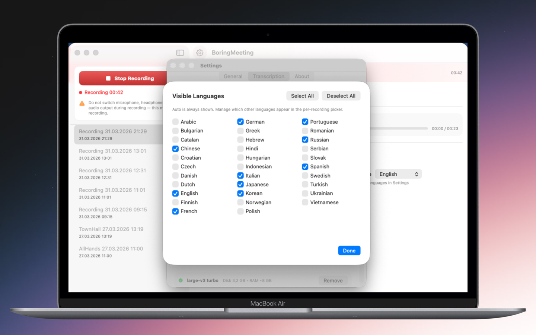Check the Dutch checkbox
536x335 pixels.
pyautogui.click(x=175, y=185)
